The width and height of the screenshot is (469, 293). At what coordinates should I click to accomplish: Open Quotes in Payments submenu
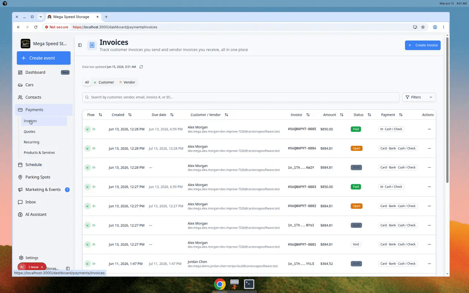[30, 131]
